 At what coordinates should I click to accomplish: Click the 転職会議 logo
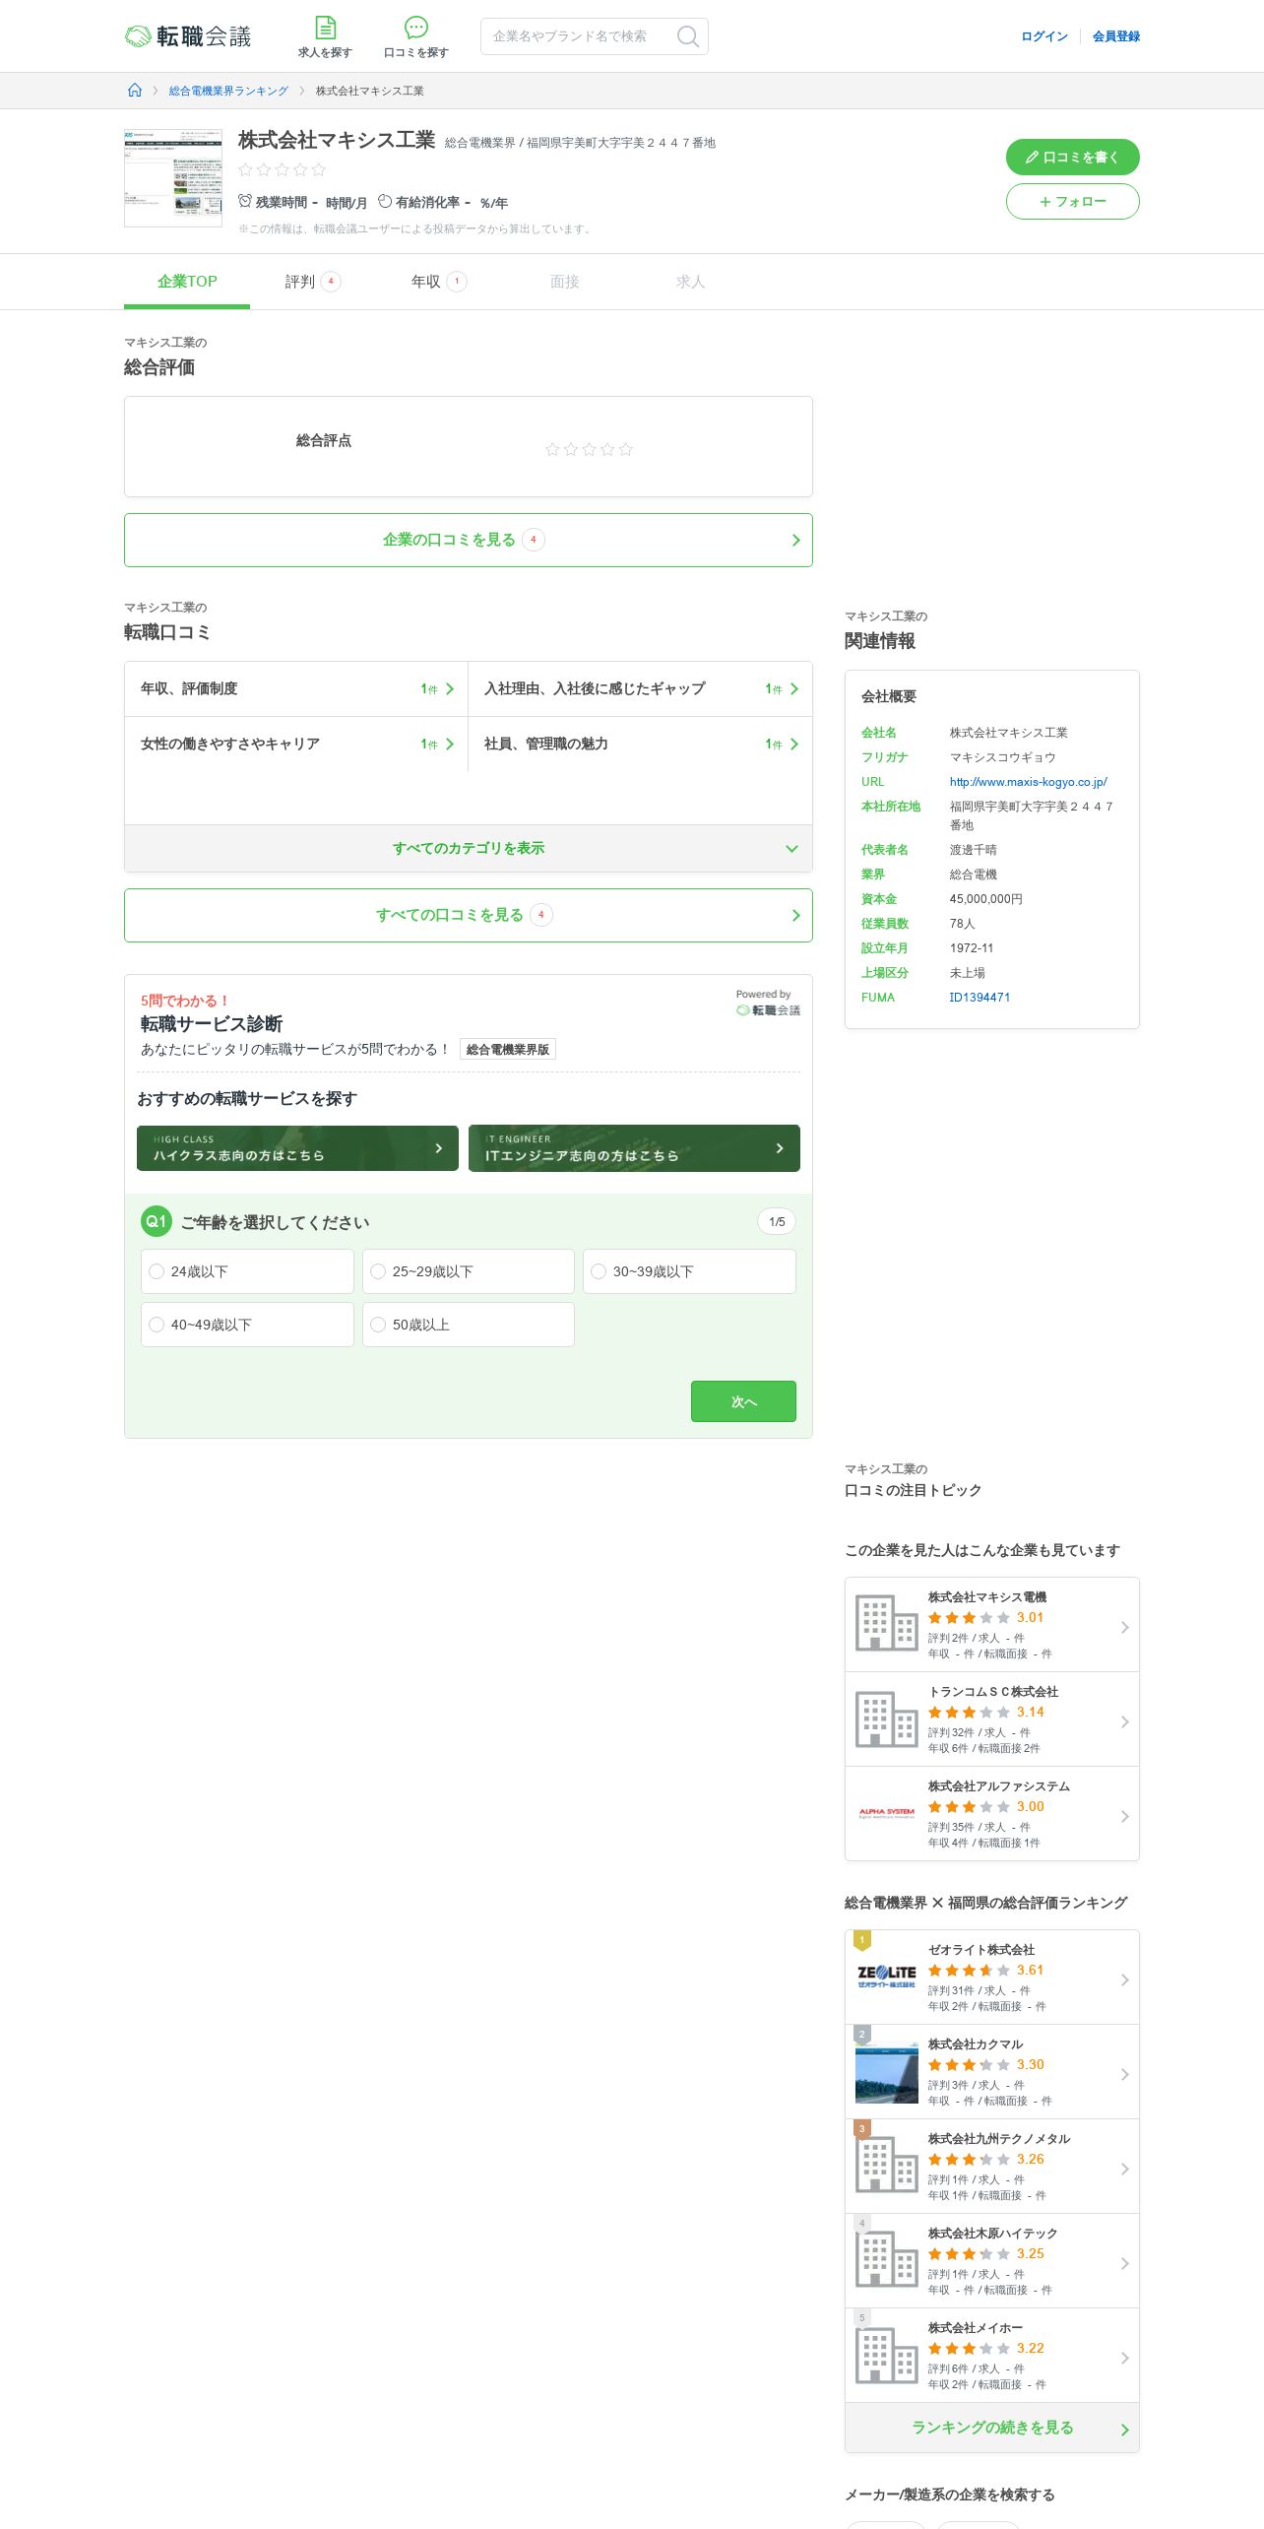point(188,36)
